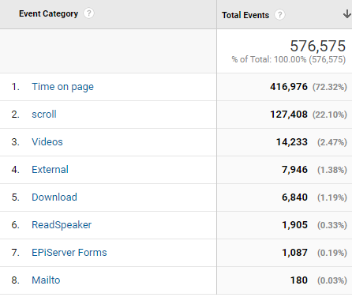Viewport: 352px width, 297px height.
Task: Select the 127,408 value in scroll row
Action: pyautogui.click(x=289, y=115)
